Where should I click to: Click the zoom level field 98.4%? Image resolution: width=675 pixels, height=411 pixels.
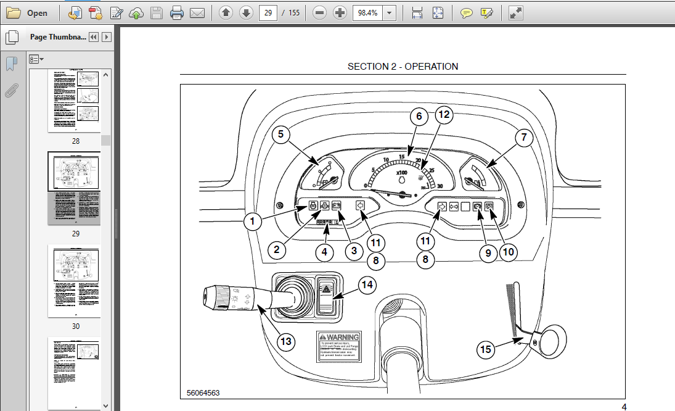point(367,13)
